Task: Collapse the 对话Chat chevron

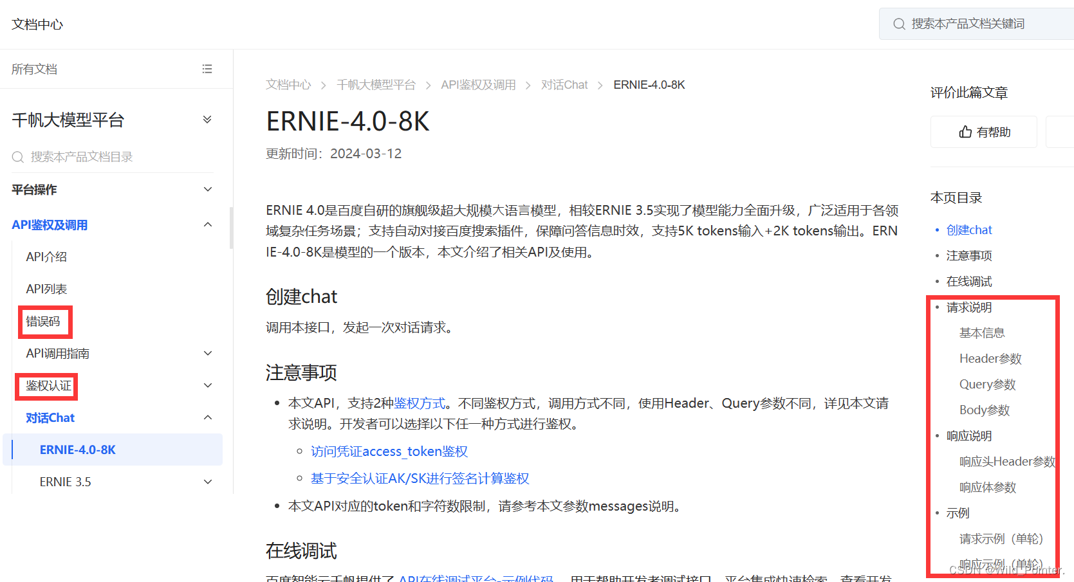Action: coord(207,417)
